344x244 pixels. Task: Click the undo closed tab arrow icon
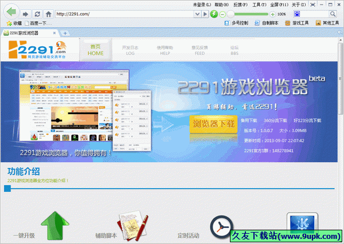[340, 33]
